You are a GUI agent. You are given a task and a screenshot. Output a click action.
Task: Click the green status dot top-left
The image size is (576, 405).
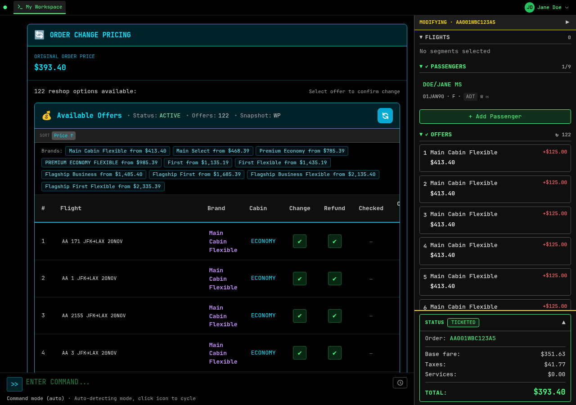coord(5,7)
